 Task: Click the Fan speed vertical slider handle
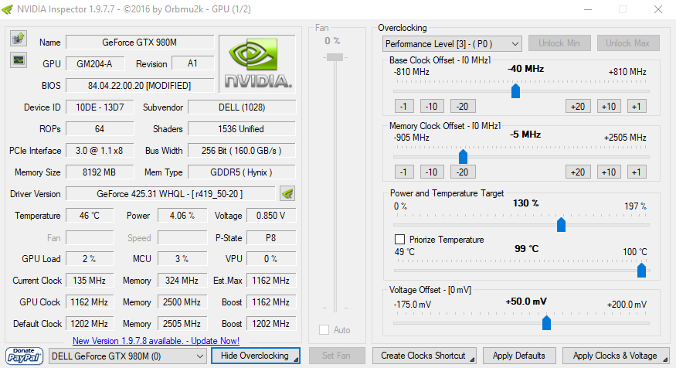pyautogui.click(x=335, y=57)
